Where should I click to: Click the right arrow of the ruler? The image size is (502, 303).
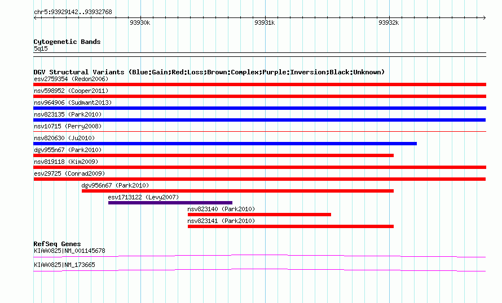(484, 18)
